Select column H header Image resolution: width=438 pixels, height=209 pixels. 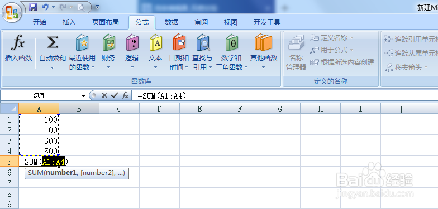(x=321, y=109)
